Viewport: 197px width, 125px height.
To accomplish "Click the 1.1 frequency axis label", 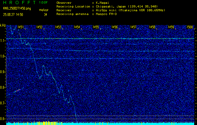I will point(3,41).
